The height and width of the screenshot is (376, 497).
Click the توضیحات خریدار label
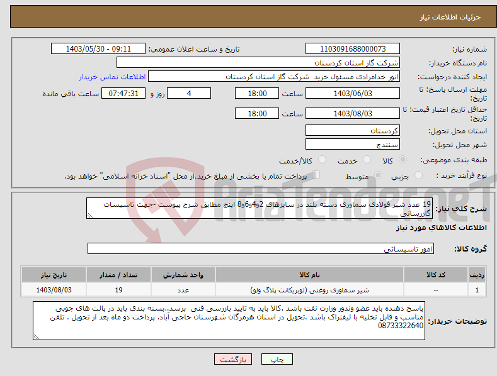pyautogui.click(x=457, y=321)
